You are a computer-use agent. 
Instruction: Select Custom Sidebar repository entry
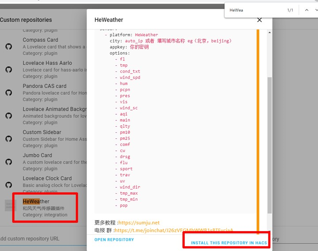click(x=43, y=139)
